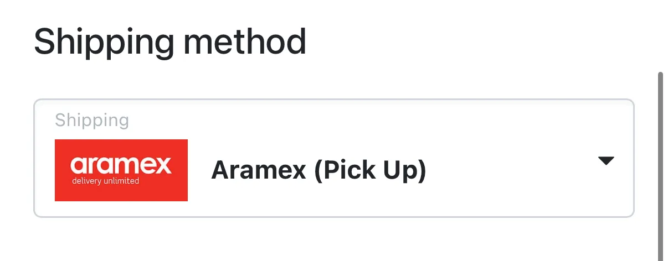Click the red Aramex logo
The height and width of the screenshot is (261, 668).
[x=121, y=170]
